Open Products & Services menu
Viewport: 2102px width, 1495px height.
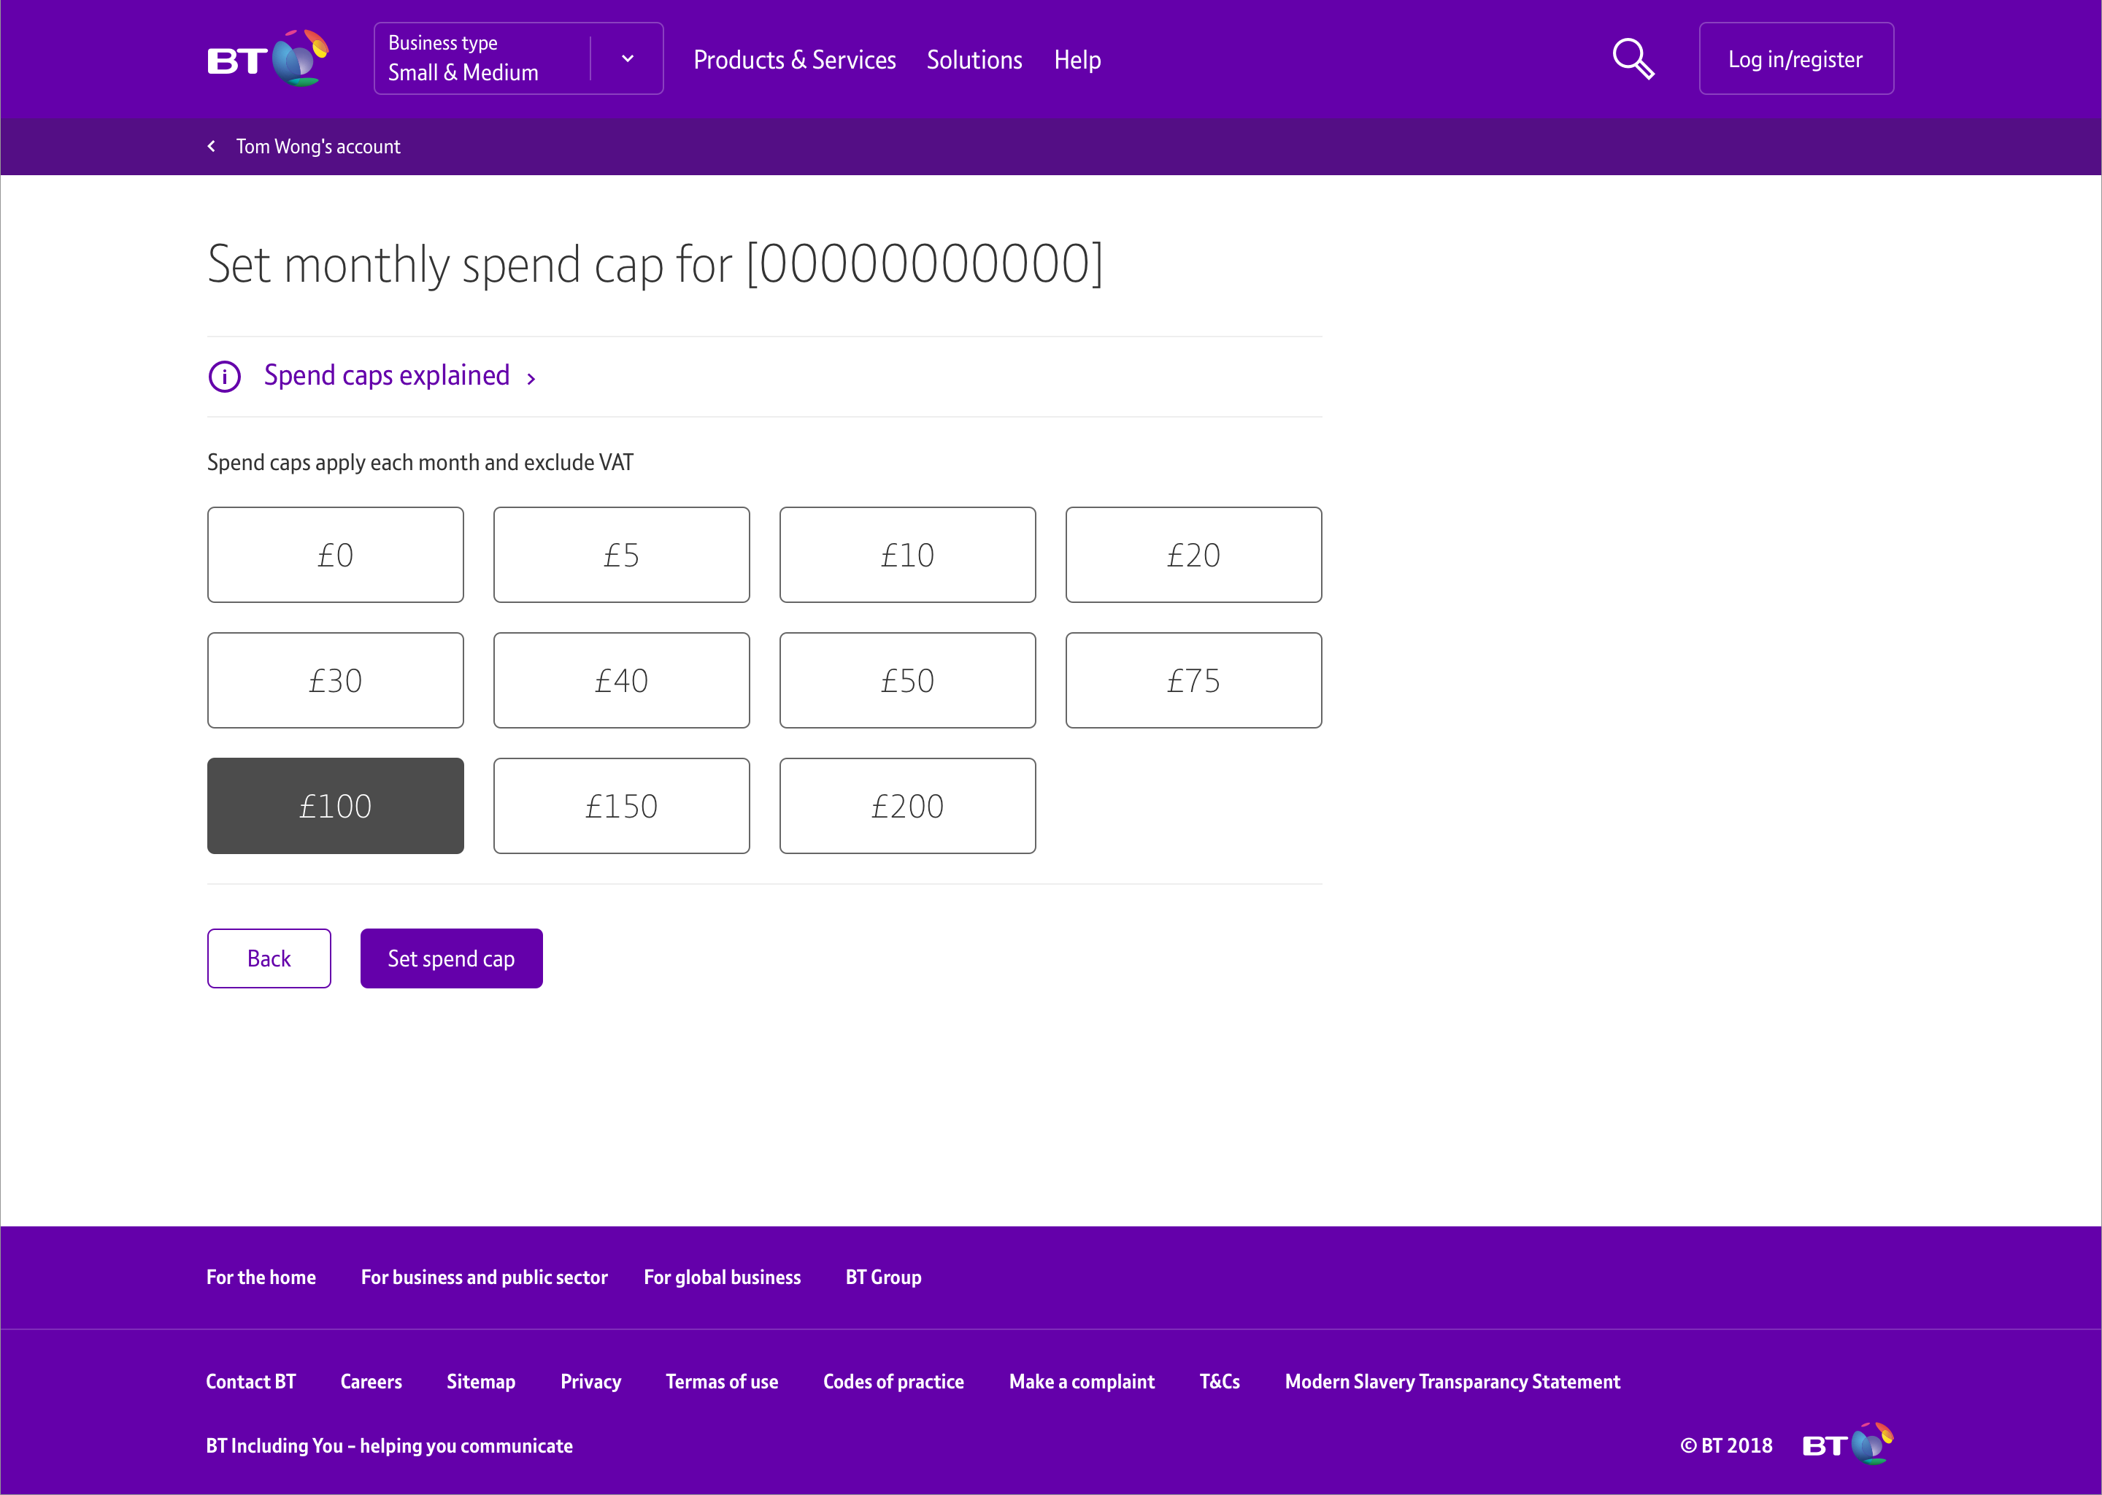[794, 60]
